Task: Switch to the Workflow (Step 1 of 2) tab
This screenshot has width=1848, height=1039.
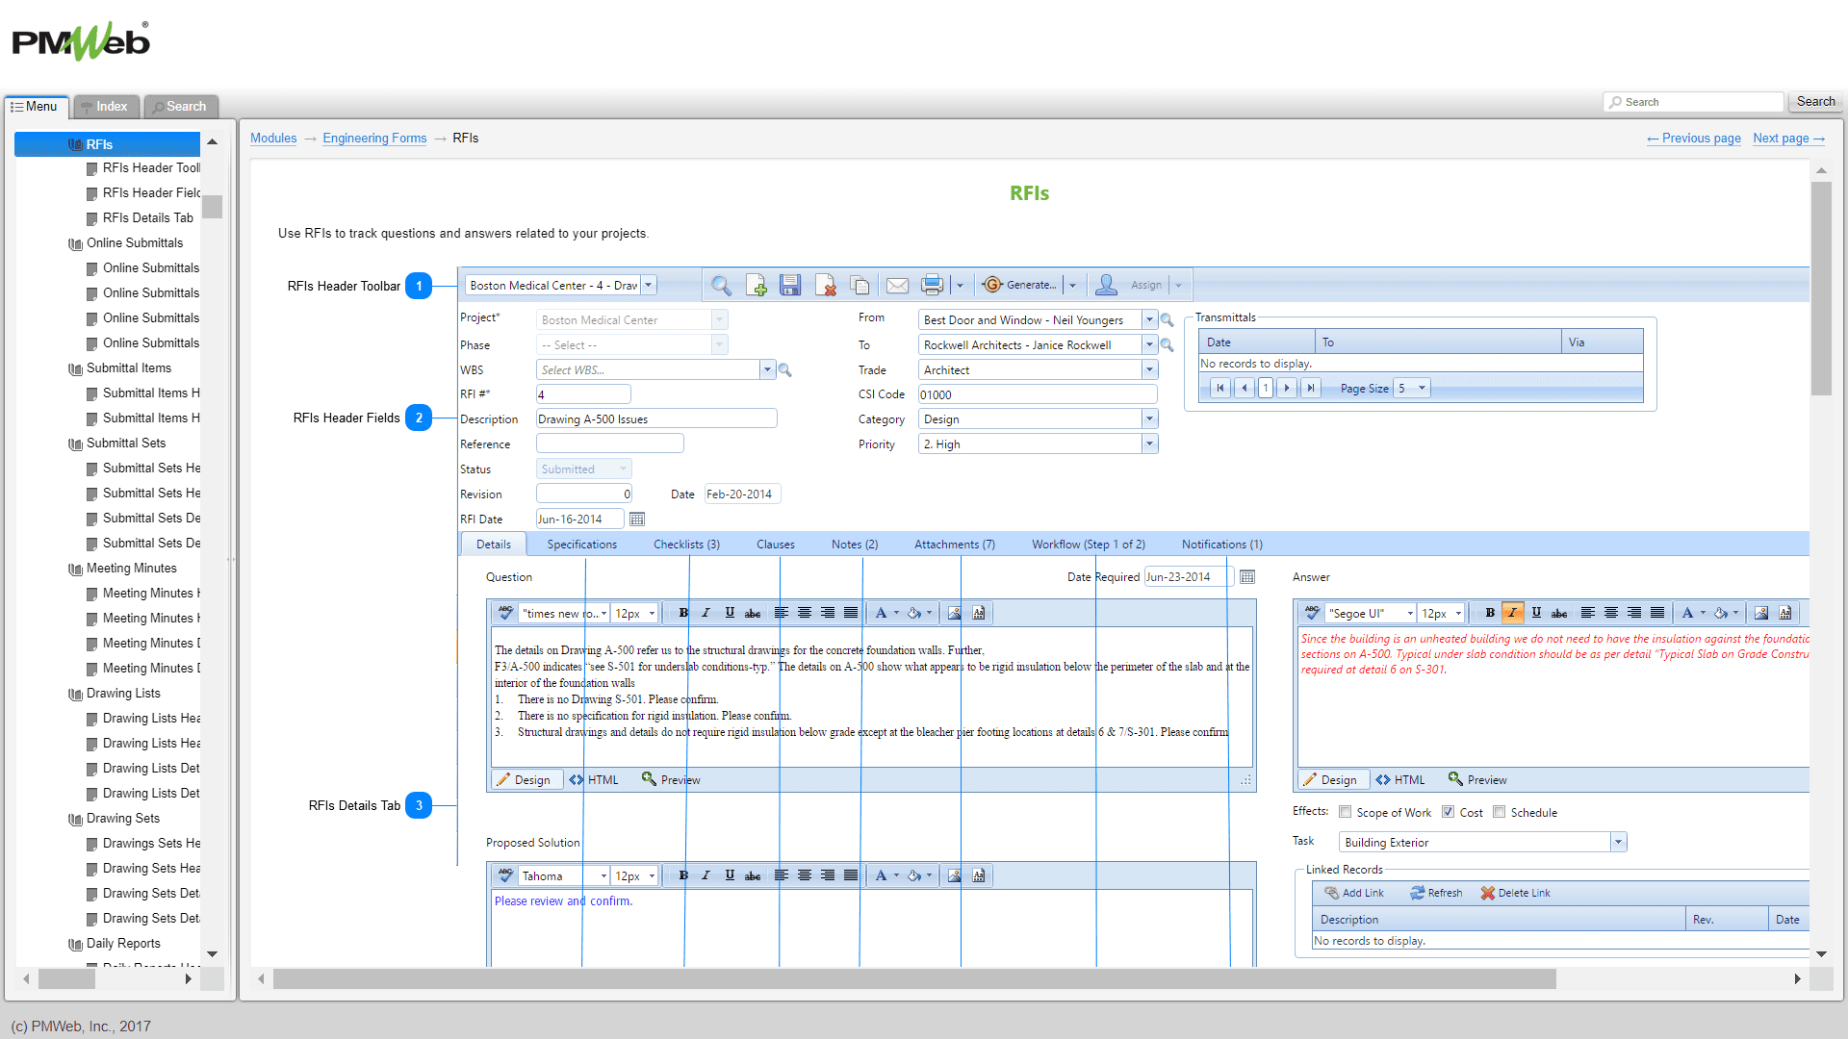Action: tap(1089, 545)
